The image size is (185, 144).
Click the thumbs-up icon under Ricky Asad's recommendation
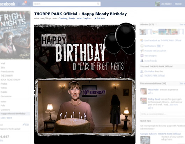(150, 108)
